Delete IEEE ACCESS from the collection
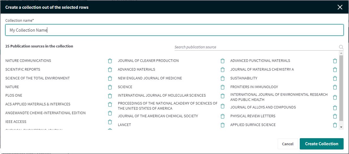Viewport: 349px width, 154px height. tap(110, 122)
